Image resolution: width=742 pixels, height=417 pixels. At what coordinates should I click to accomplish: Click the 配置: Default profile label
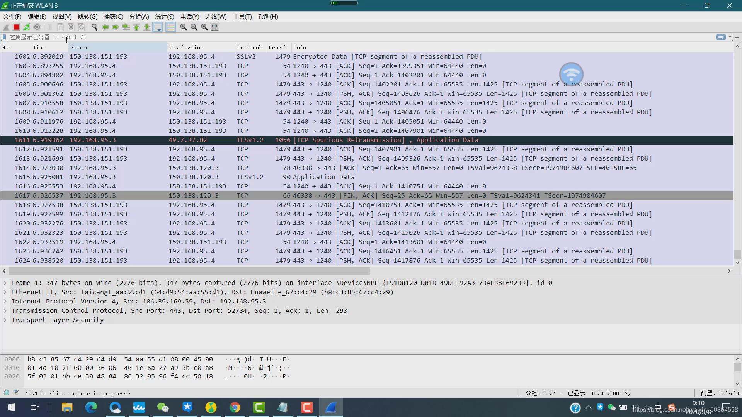coord(720,393)
